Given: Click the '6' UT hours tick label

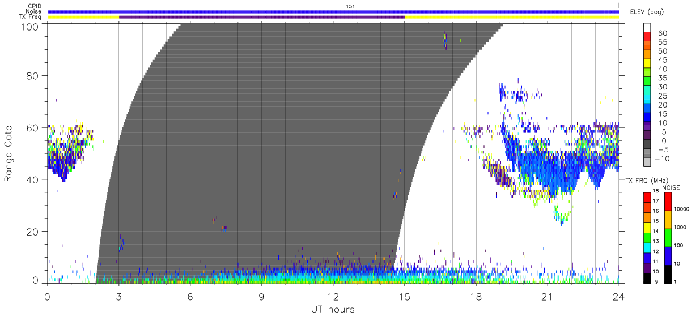Looking at the screenshot, I should 190,297.
